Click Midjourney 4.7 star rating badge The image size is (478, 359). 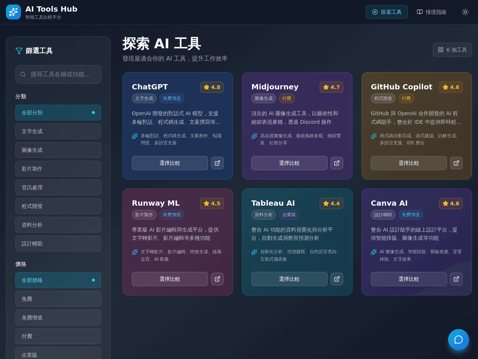[x=331, y=87]
